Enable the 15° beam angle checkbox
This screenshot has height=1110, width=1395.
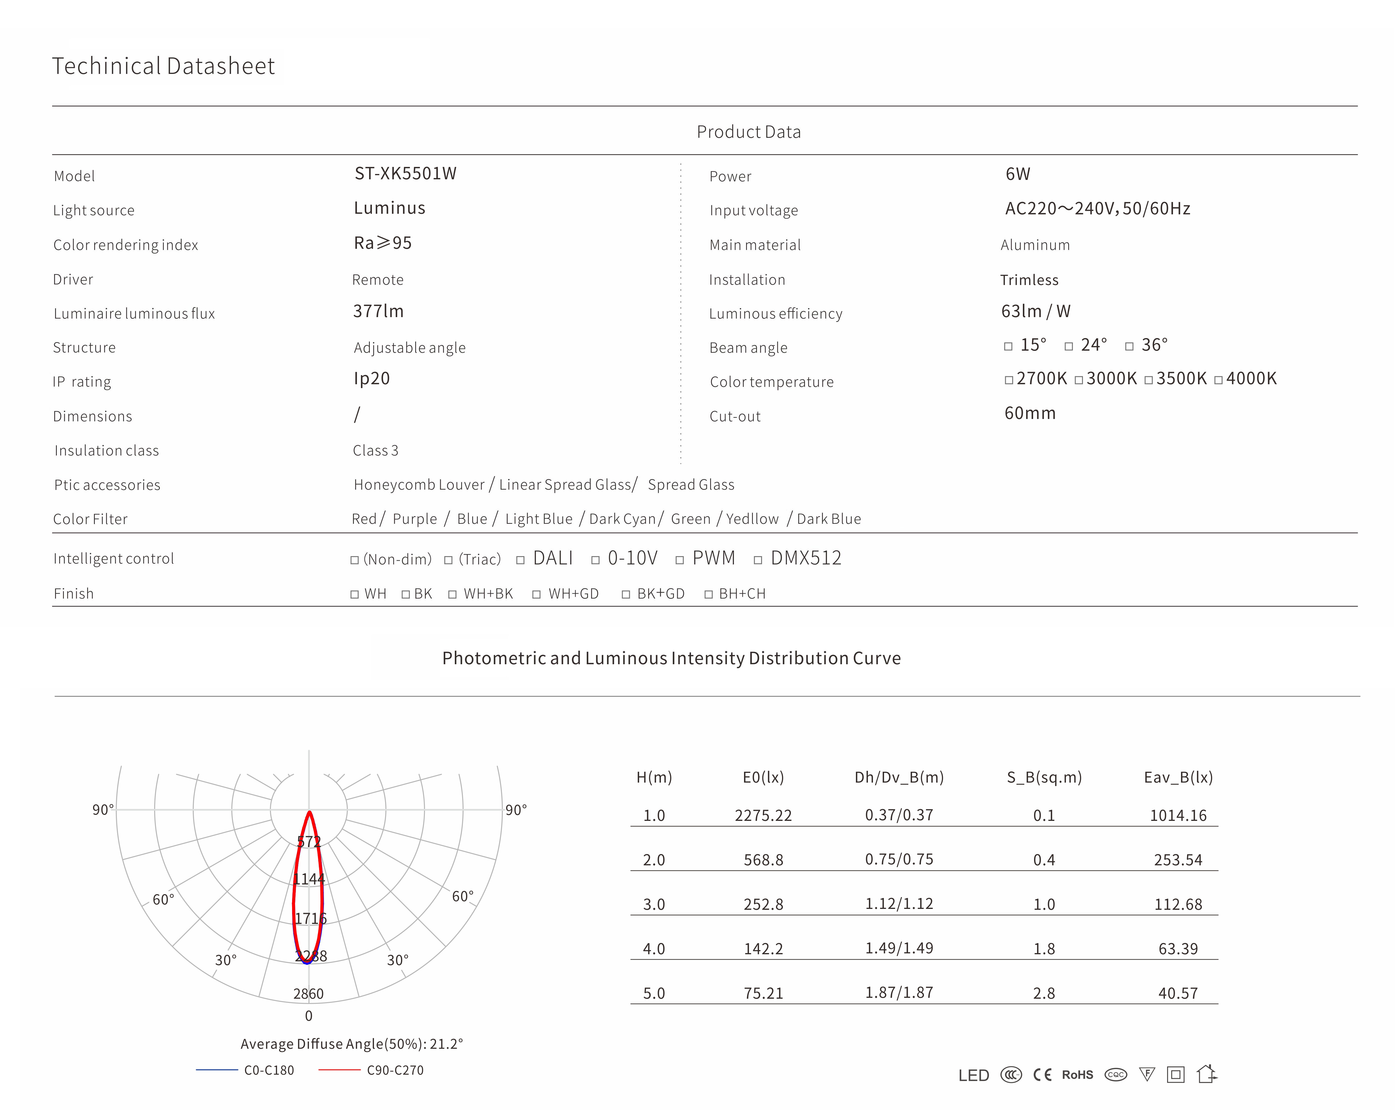coord(1008,347)
